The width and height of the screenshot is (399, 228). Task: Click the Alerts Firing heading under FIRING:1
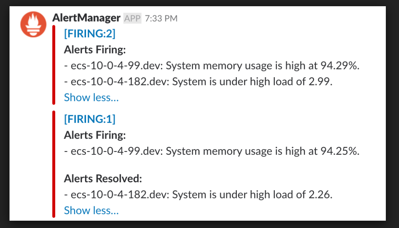(95, 135)
